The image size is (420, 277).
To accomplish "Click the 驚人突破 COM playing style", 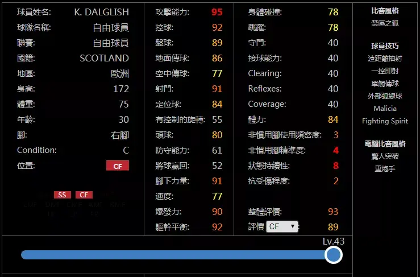I will (385, 156).
